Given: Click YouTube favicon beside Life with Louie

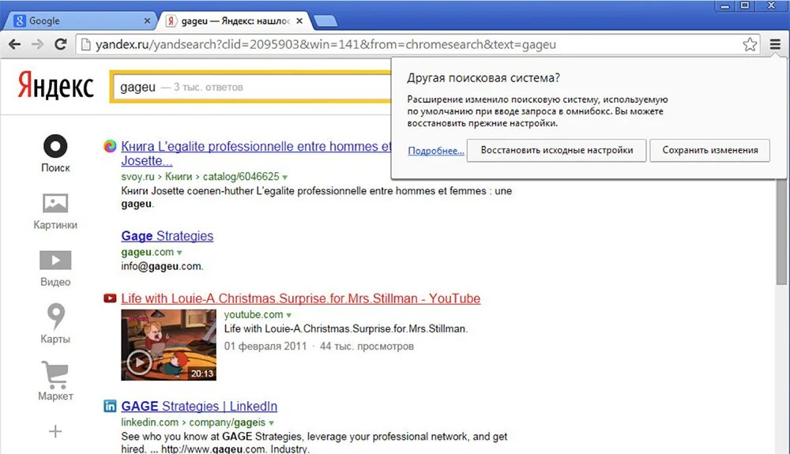Looking at the screenshot, I should tap(110, 298).
